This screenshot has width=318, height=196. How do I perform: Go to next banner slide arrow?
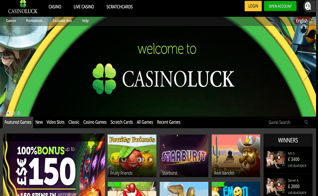[x=307, y=71]
